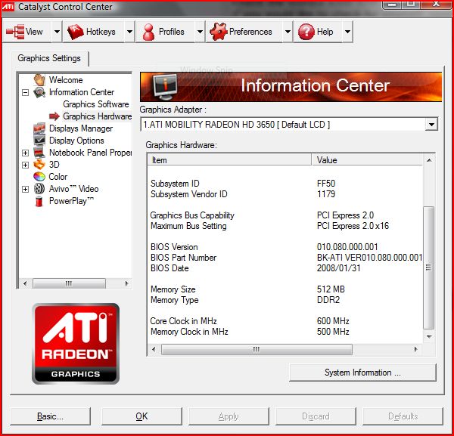
Task: Click the Value column header
Action: tap(367, 160)
